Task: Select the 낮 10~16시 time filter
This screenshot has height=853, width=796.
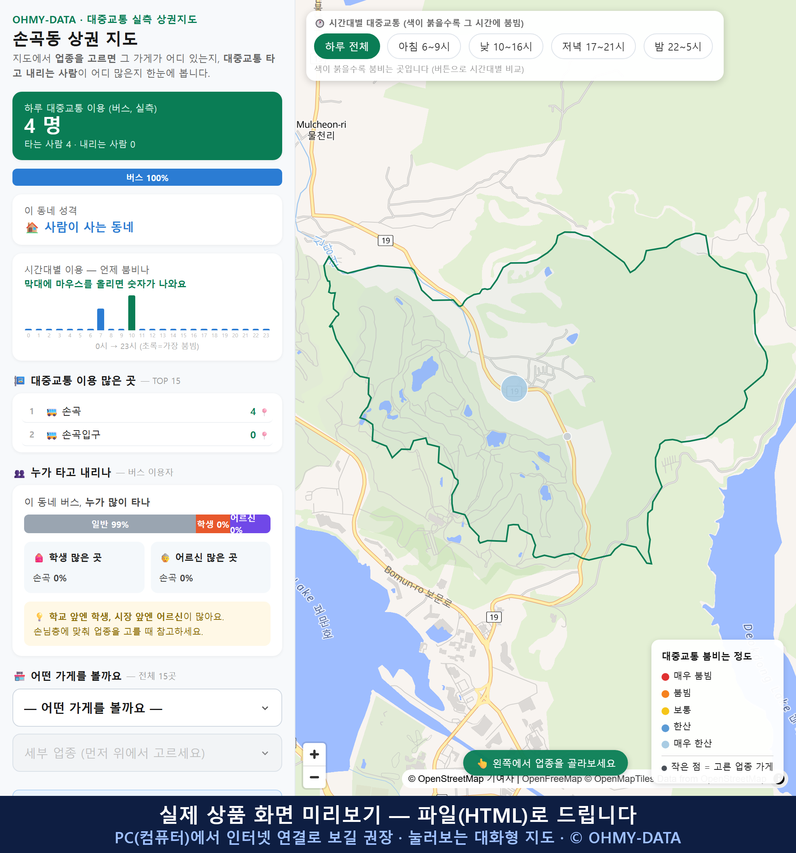Action: [506, 46]
